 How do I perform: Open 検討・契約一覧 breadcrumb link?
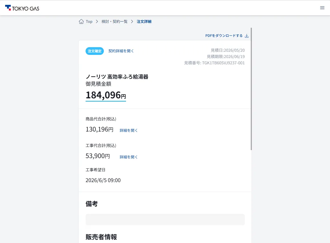click(x=114, y=21)
